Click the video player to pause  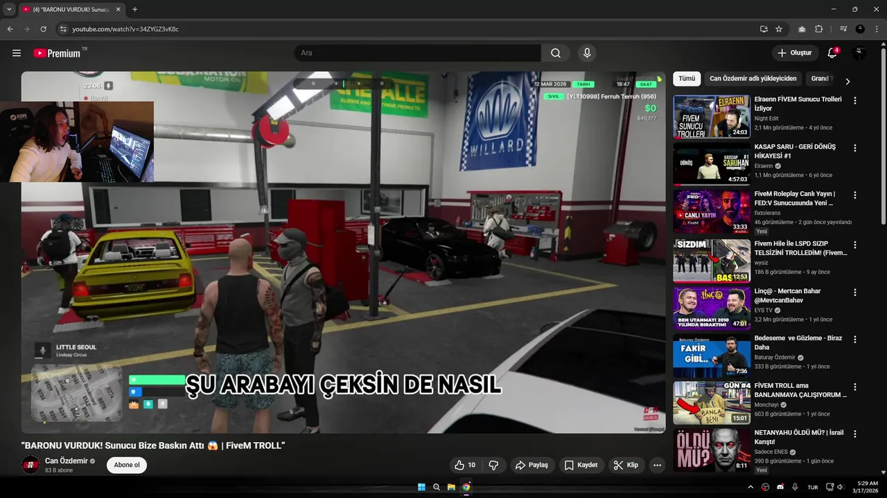pyautogui.click(x=343, y=252)
